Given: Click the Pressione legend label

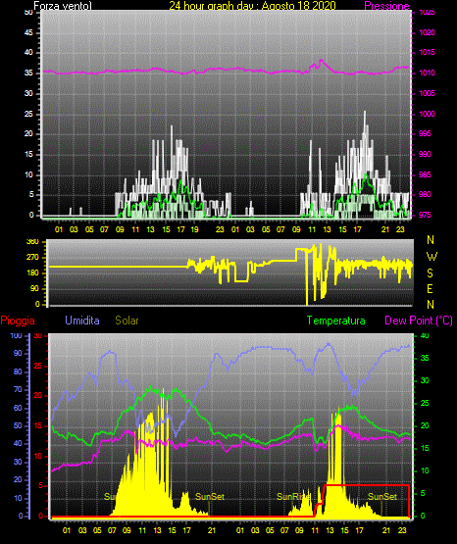Looking at the screenshot, I should pyautogui.click(x=386, y=6).
